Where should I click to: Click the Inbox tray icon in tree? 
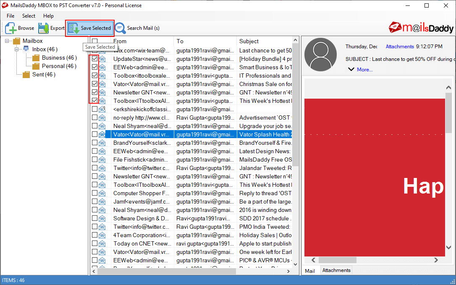click(26, 49)
